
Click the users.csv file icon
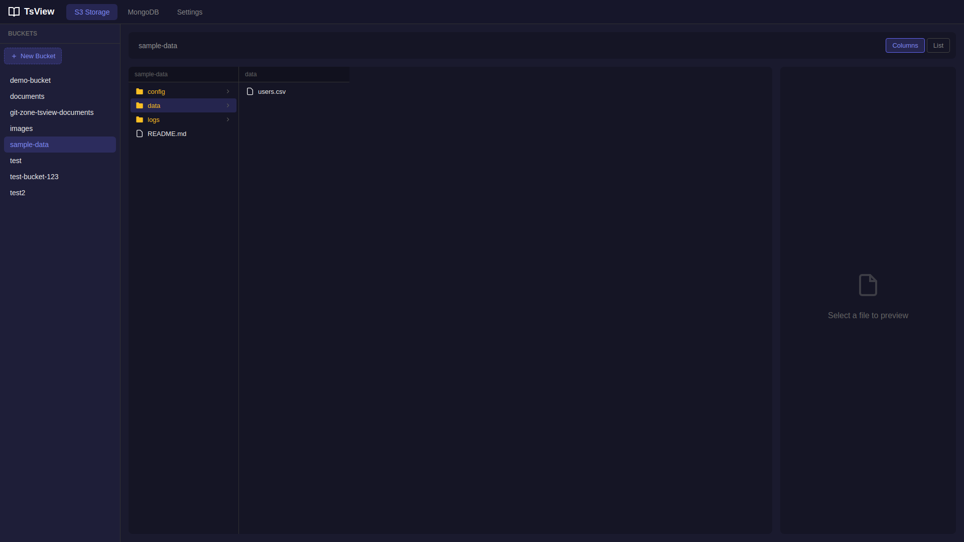(250, 91)
